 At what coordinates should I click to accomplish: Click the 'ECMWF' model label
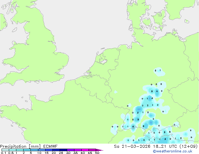(51, 146)
